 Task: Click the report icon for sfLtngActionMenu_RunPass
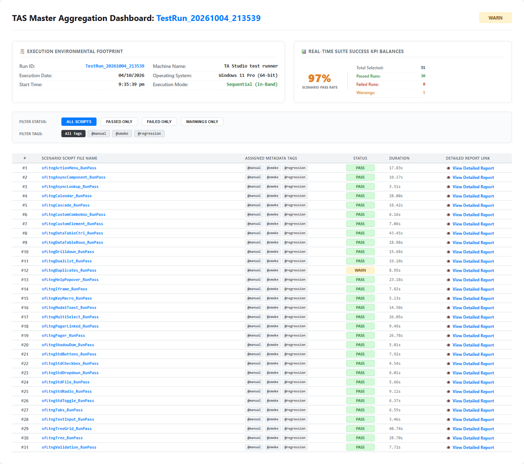tap(449, 168)
